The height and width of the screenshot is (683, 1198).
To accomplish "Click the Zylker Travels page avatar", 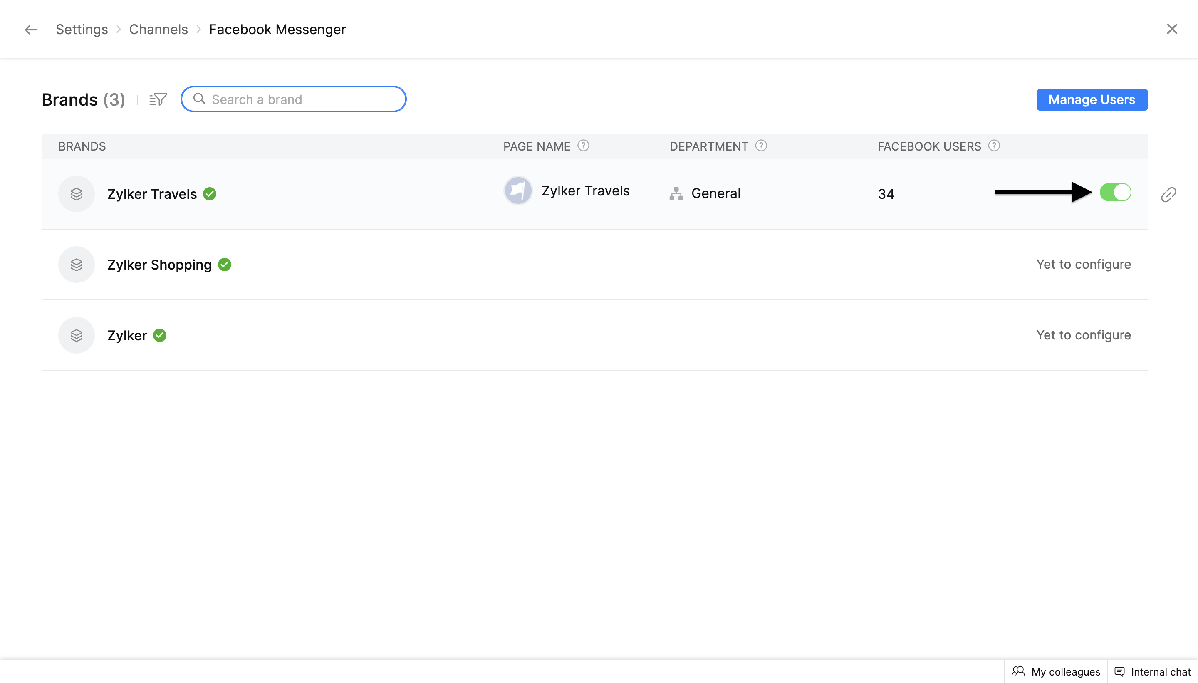I will (x=518, y=191).
